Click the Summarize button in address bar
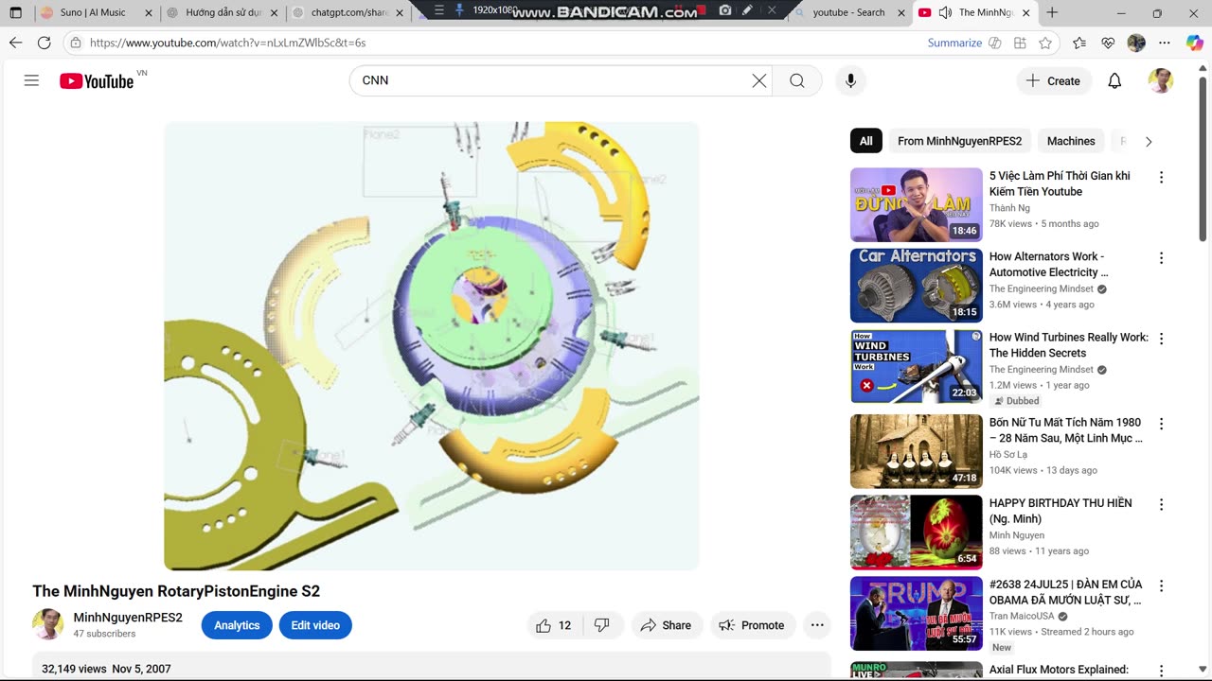Image resolution: width=1212 pixels, height=681 pixels. pyautogui.click(x=954, y=43)
